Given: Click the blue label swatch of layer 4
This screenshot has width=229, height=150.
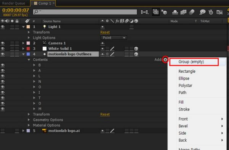Looking at the screenshot, I should [x=28, y=54].
